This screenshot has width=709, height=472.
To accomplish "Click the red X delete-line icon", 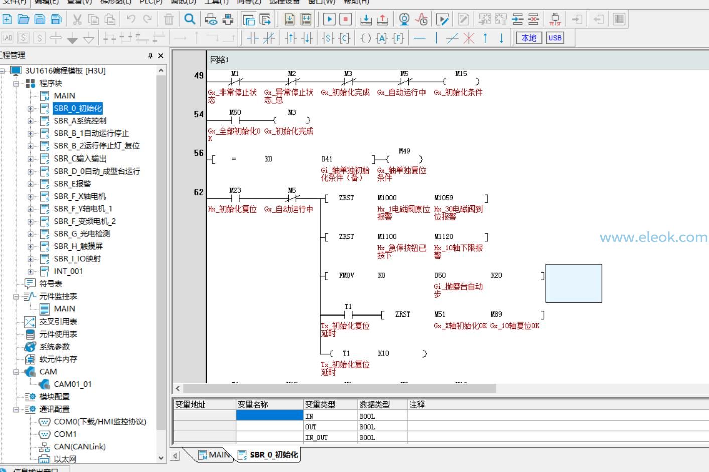I will pyautogui.click(x=469, y=38).
